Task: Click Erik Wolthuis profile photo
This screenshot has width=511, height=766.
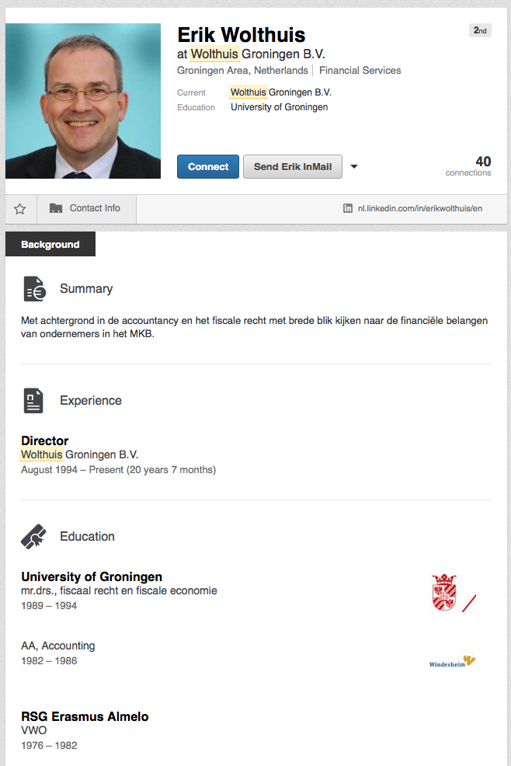Action: point(83,101)
